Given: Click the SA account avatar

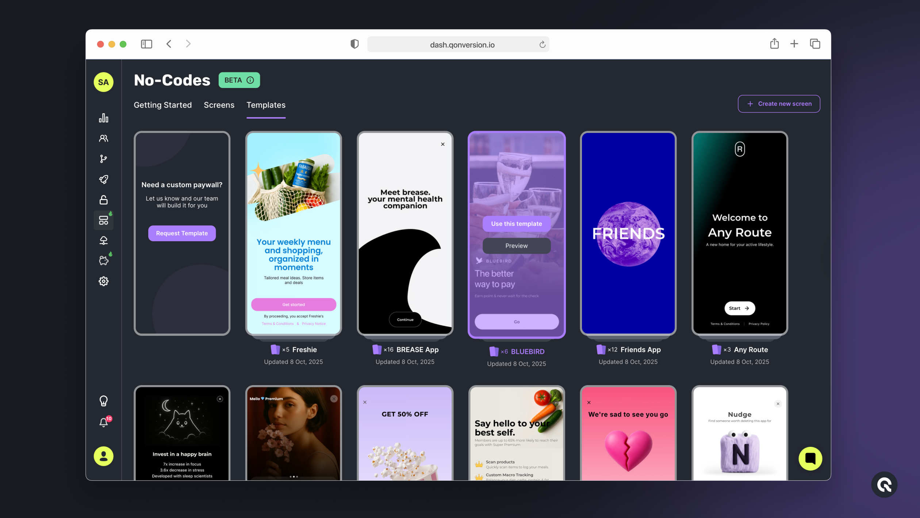Looking at the screenshot, I should pos(103,82).
